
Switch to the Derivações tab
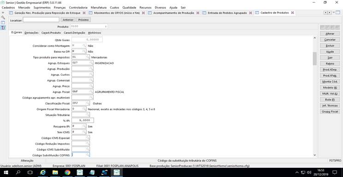point(31,33)
